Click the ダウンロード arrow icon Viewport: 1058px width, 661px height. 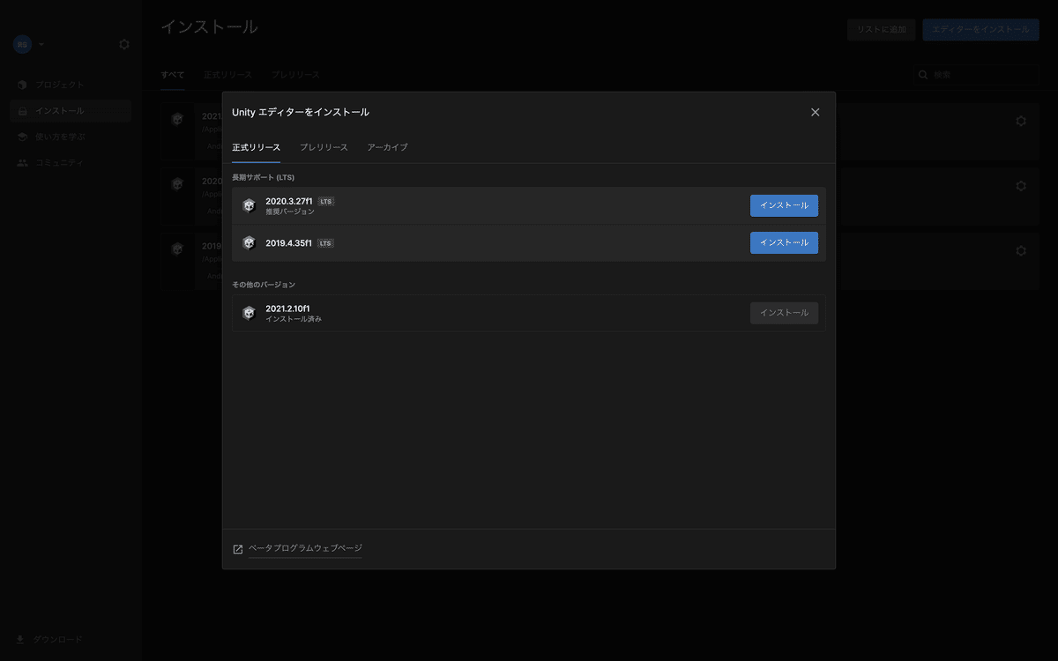[21, 639]
